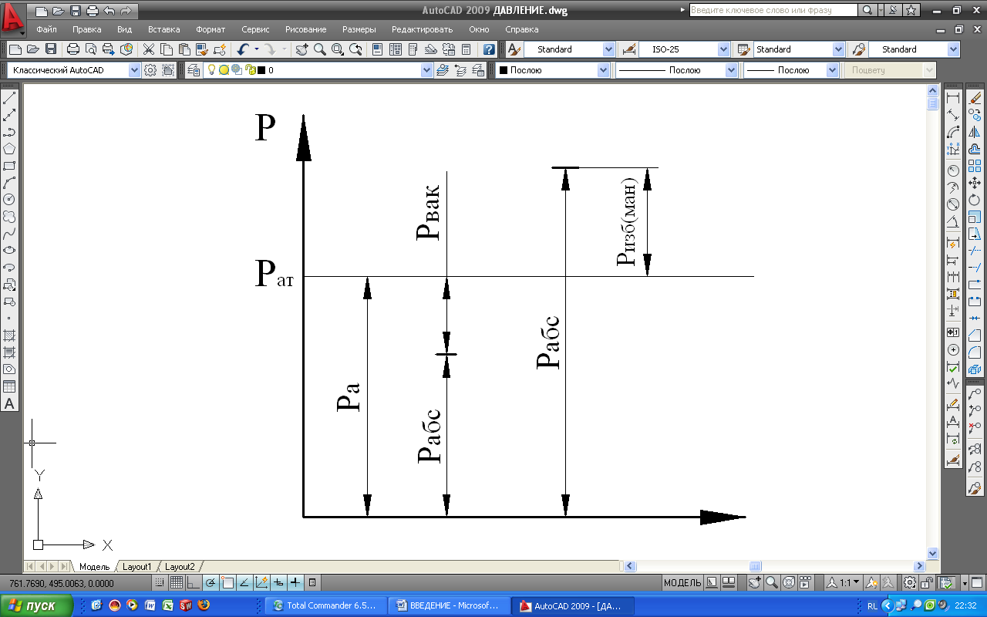Image resolution: width=987 pixels, height=617 pixels.
Task: Select the Line tool in the Draw toolbar
Action: 9,98
